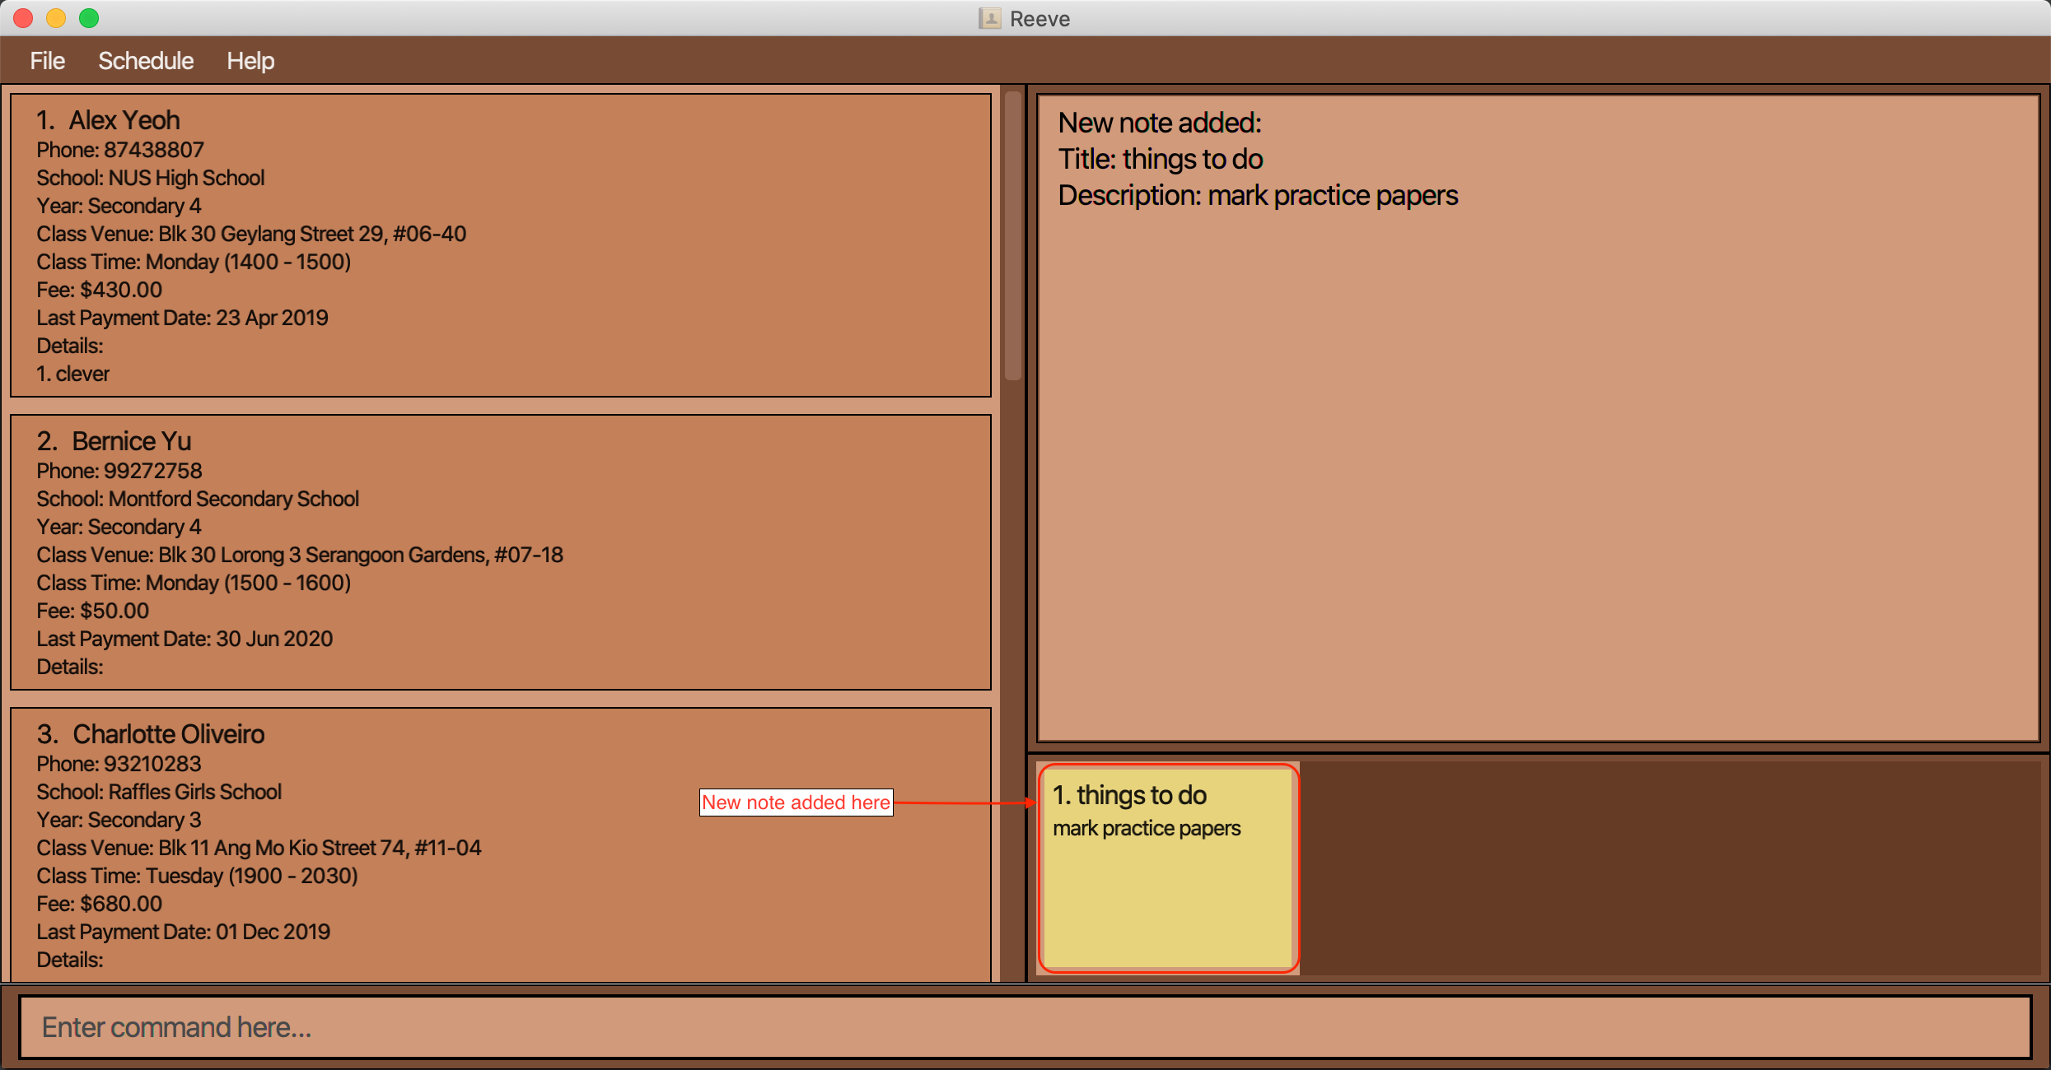This screenshot has height=1070, width=2051.
Task: Click 'Class Time: Monday (1400 - 1500)'
Action: click(194, 262)
